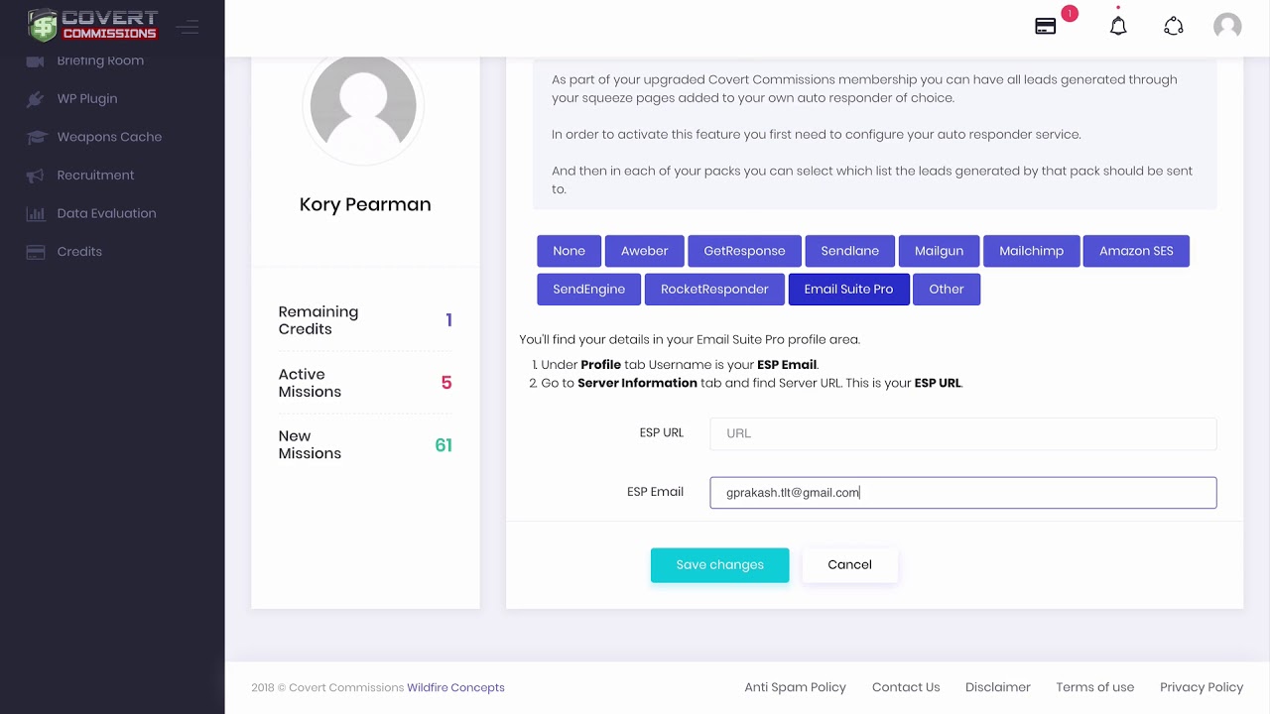Open the Privacy Policy footer link
Screen dimensions: 1270x714
(1202, 687)
